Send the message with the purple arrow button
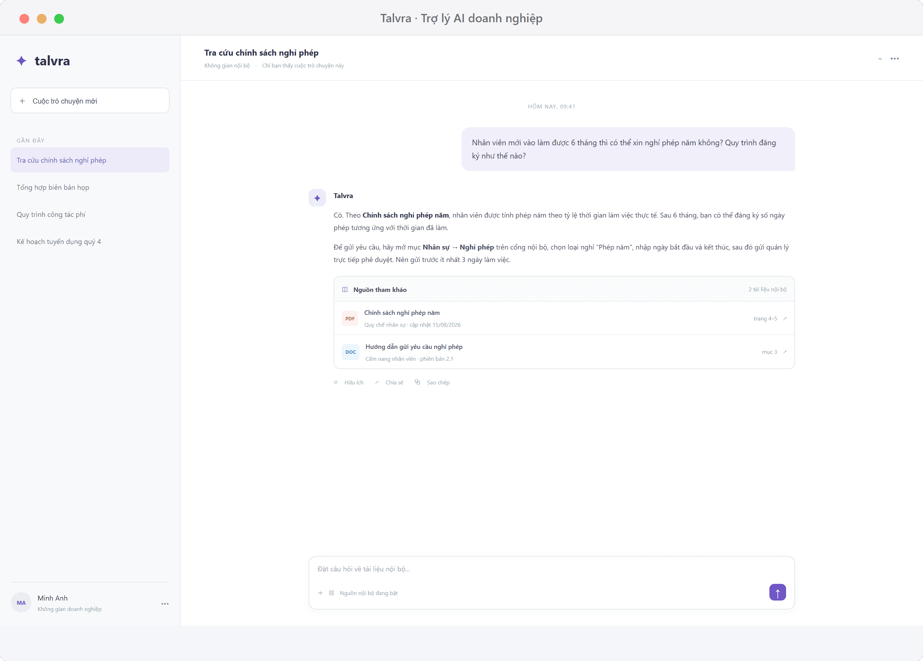 [x=777, y=592]
